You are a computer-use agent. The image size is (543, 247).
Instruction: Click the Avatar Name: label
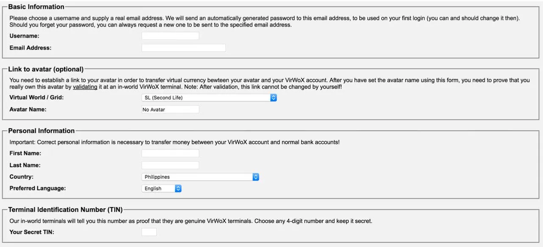[x=28, y=109]
